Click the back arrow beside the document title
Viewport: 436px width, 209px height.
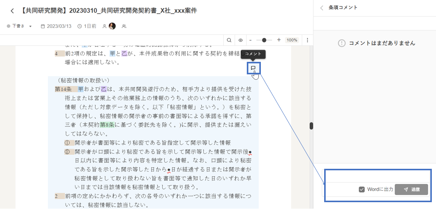[x=12, y=11]
